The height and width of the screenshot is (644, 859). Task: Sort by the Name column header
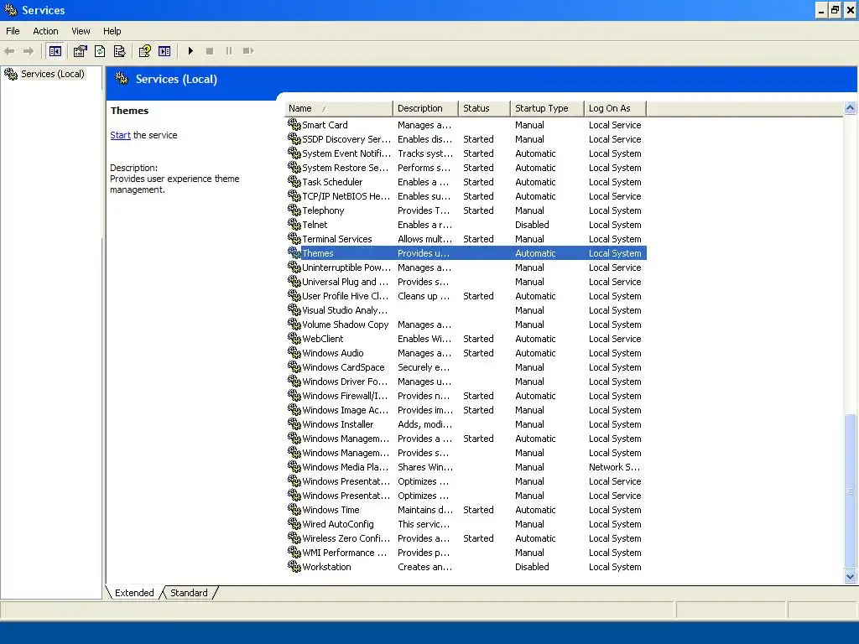[339, 108]
